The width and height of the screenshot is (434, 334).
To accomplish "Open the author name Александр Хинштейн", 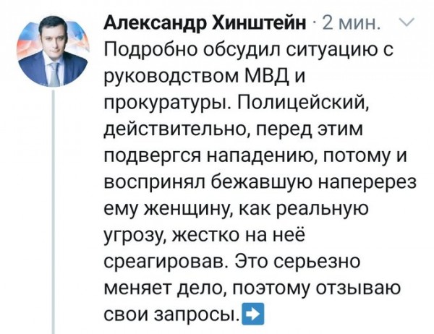I will click(x=205, y=22).
